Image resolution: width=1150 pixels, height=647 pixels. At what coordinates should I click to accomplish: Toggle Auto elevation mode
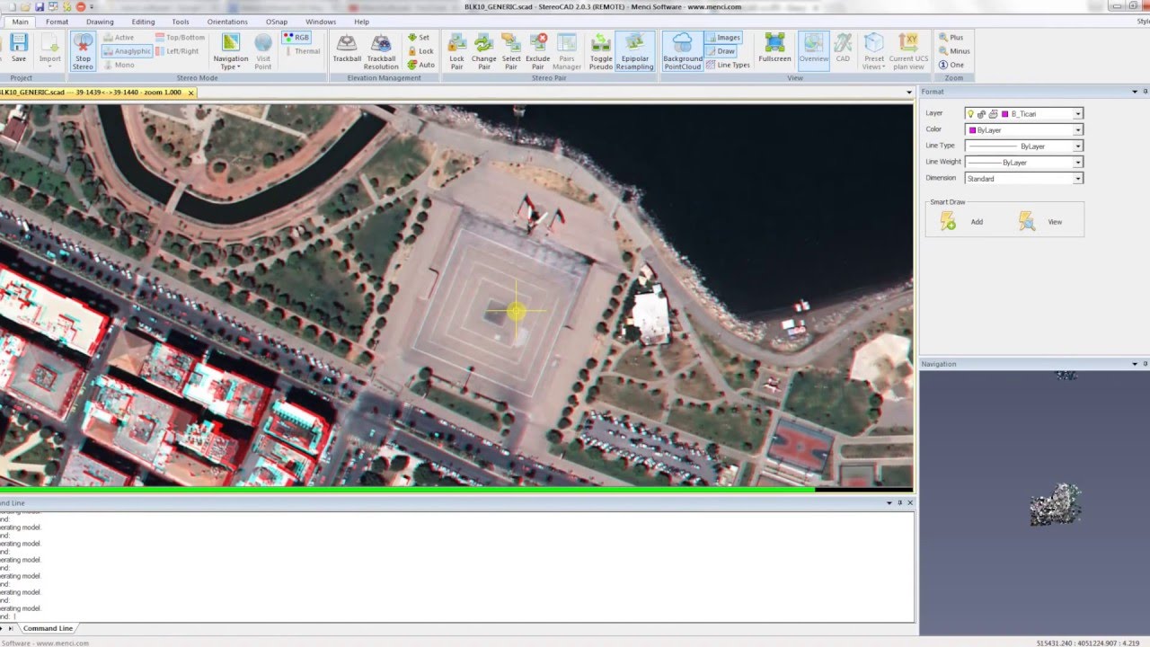coord(420,65)
